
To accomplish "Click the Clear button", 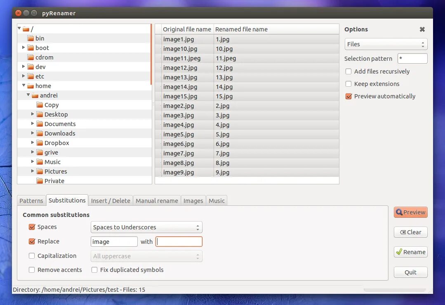I will (x=411, y=232).
